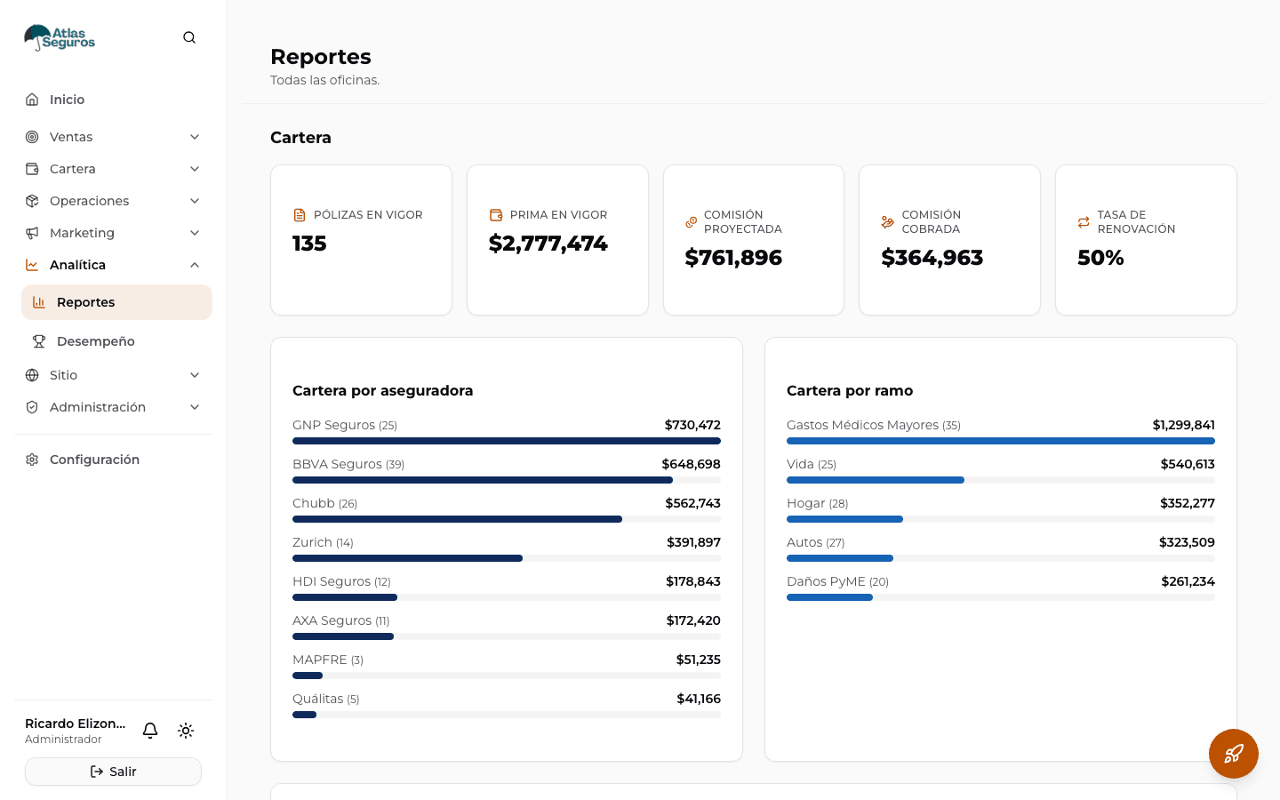
Task: Click the Cartera wallet icon in sidebar
Action: pyautogui.click(x=32, y=169)
